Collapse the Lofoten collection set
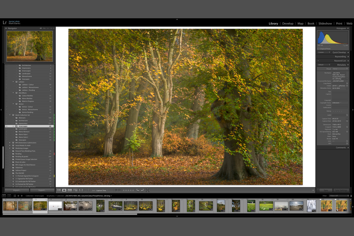Viewport: 354px width, 236px height. (x=13, y=82)
